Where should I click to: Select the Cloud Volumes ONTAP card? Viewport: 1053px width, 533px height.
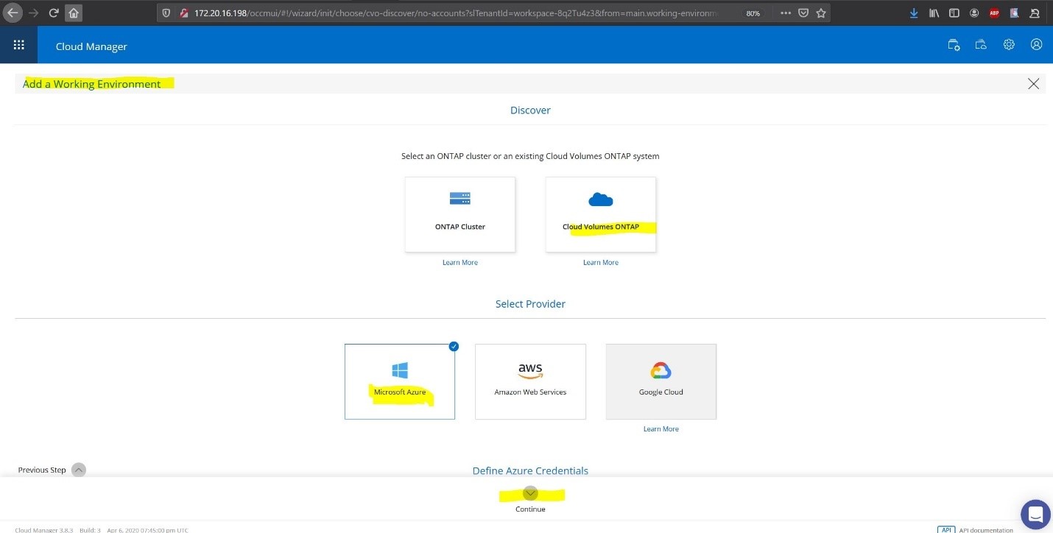click(601, 214)
